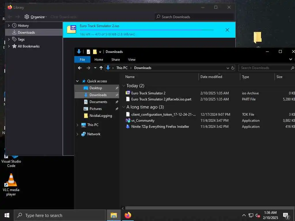Select Downloads in the Library sidebar
The height and width of the screenshot is (221, 295).
click(34, 32)
